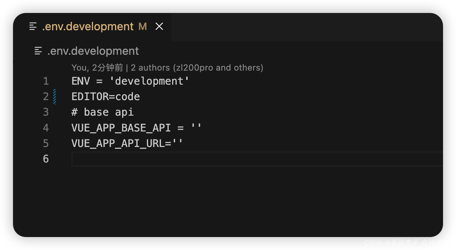The image size is (456, 250).
Task: Click the '# base api' comment line
Action: 103,112
